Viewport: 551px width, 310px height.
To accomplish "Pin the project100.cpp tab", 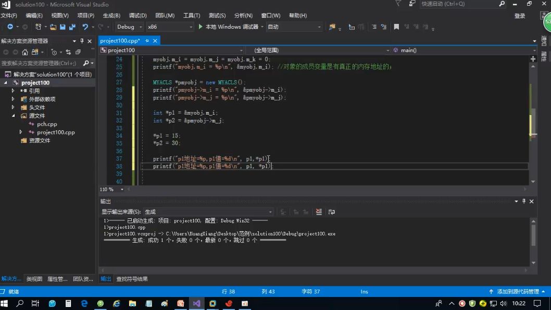I will pyautogui.click(x=147, y=41).
